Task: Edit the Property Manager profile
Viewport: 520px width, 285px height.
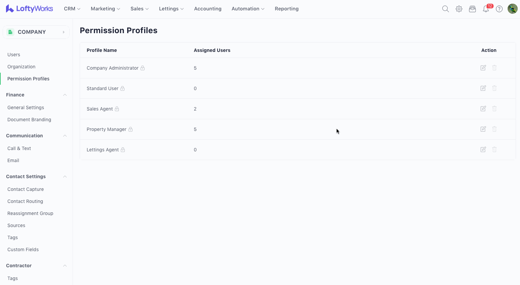Action: point(483,129)
